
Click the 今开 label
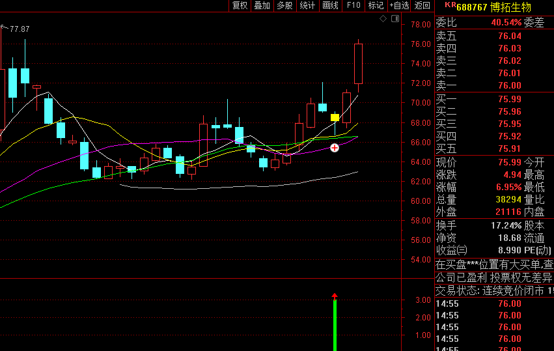click(534, 162)
